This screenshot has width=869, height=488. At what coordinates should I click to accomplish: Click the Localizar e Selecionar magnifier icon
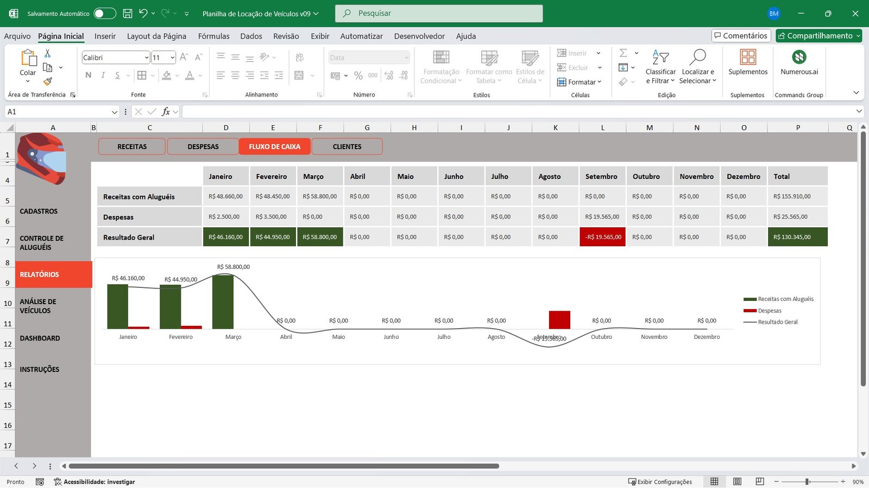click(697, 57)
